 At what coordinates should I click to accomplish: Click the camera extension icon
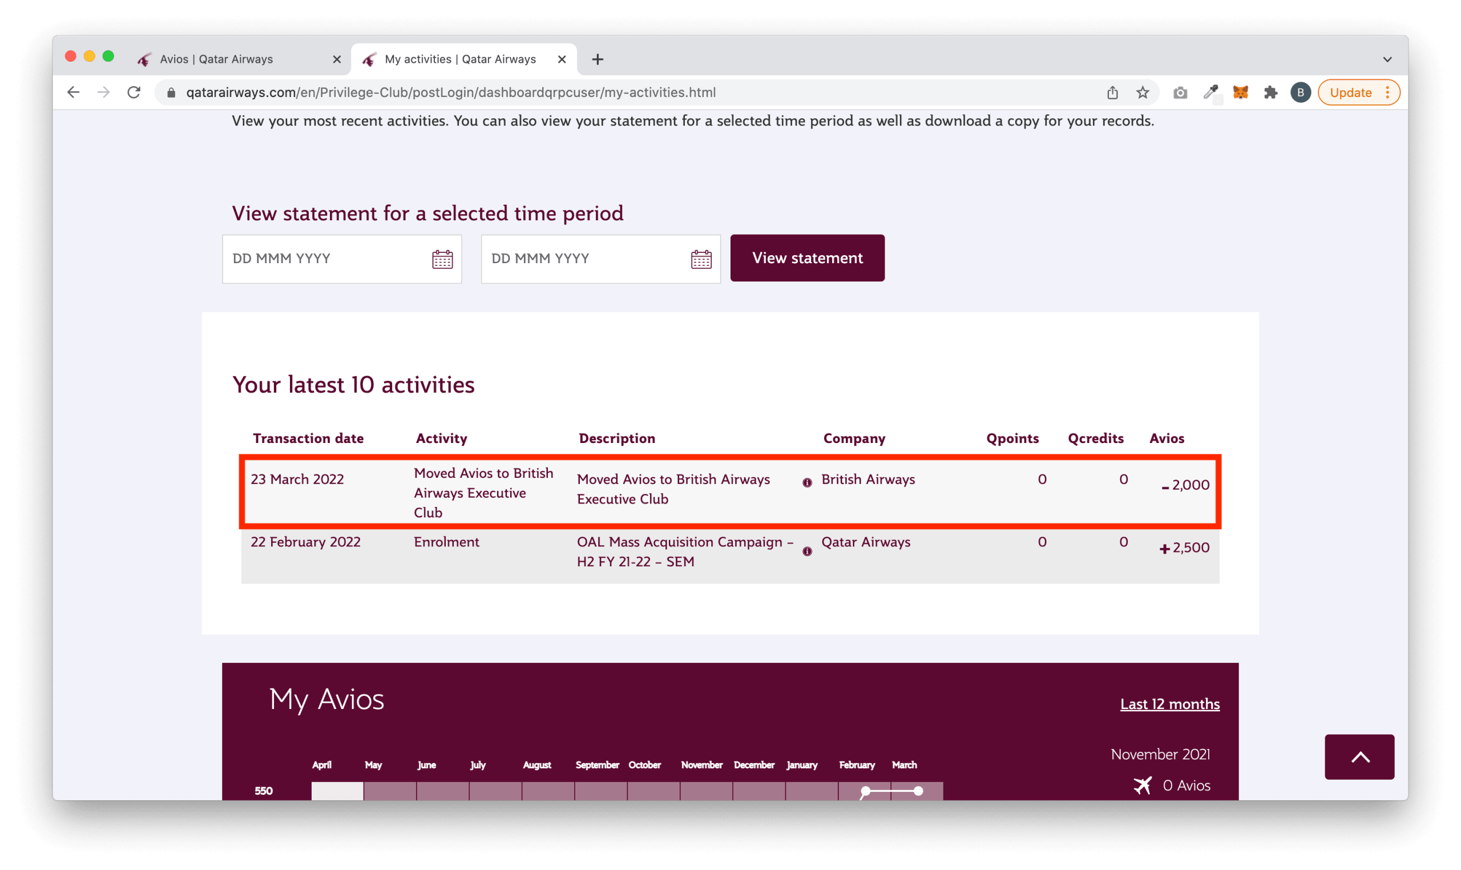pos(1180,92)
